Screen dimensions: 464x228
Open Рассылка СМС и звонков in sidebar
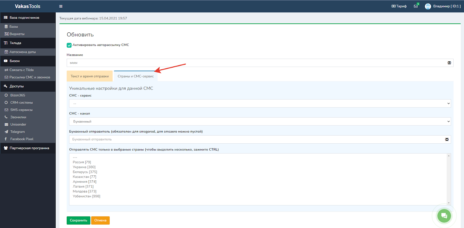coord(30,77)
